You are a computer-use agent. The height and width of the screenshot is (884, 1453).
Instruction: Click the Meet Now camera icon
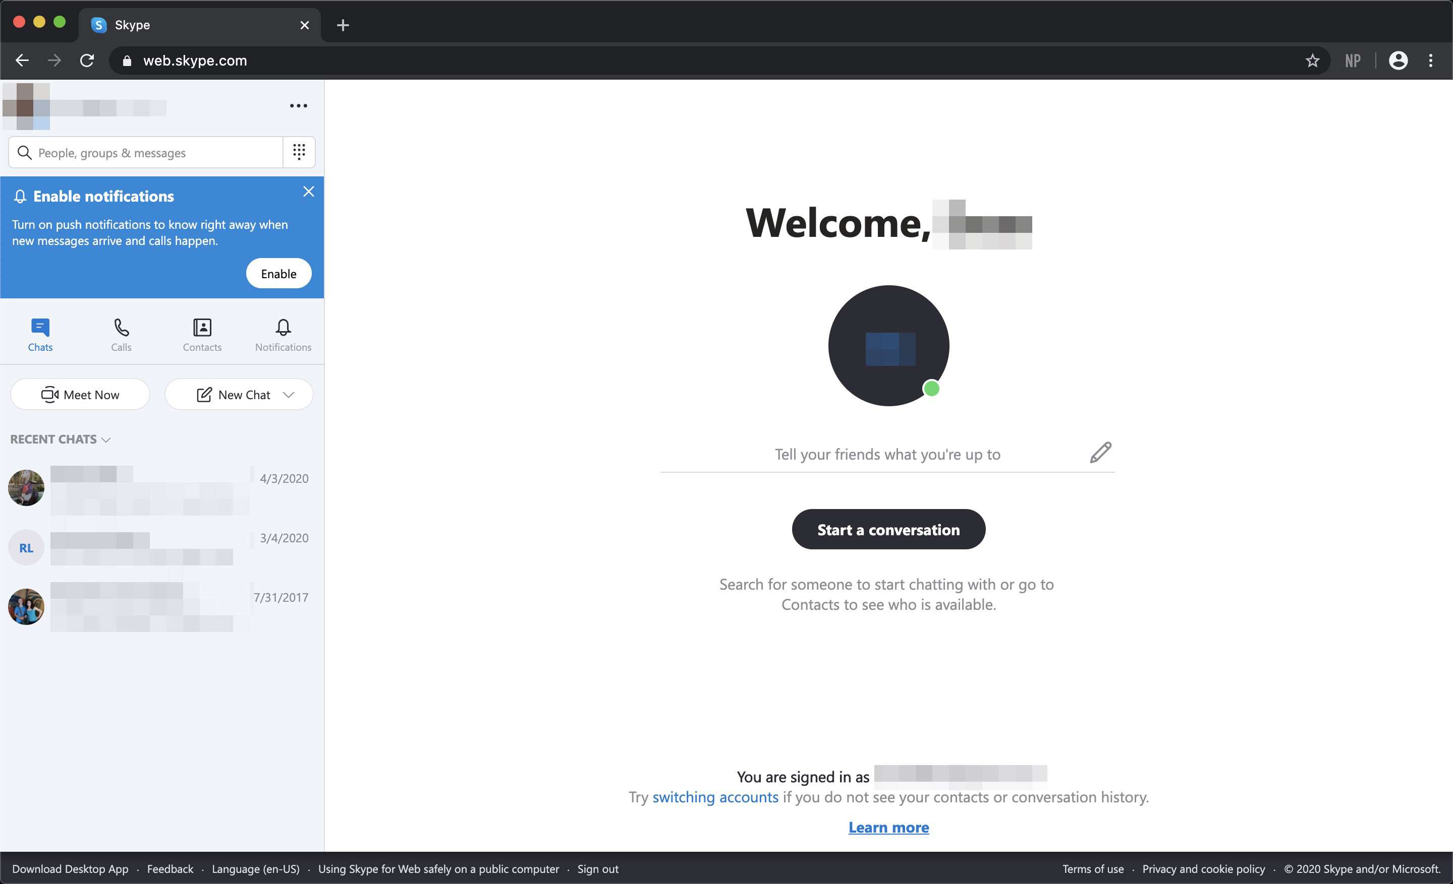tap(49, 395)
